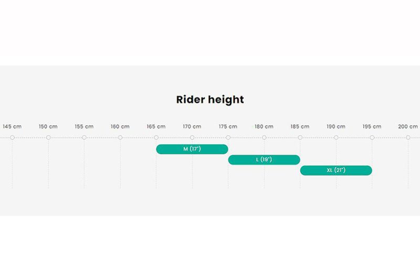This screenshot has width=420, height=262.
Task: Click the 155 cm circle marker
Action: (84, 137)
